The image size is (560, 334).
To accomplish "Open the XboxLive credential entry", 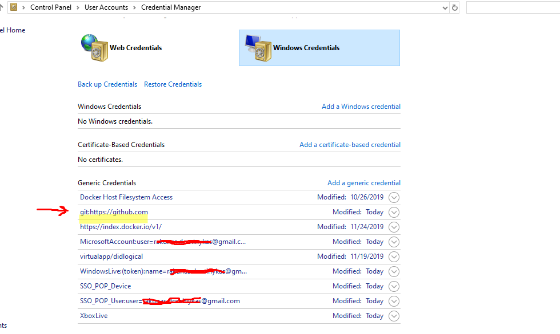I will (94, 316).
